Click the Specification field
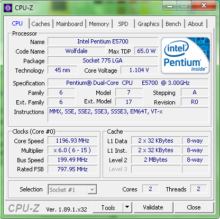 coord(128,83)
